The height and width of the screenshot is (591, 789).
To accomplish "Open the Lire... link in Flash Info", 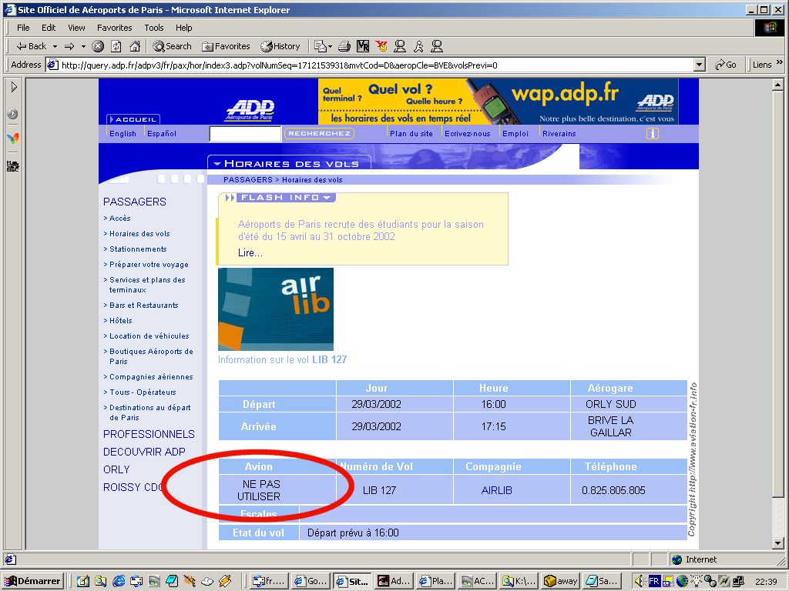I will click(250, 252).
